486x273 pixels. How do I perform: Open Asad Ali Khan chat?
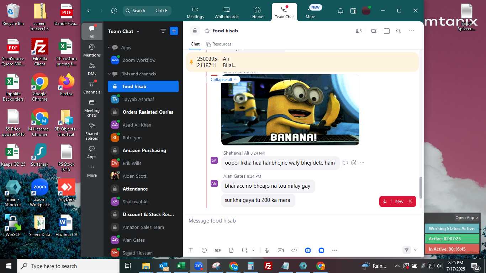143,125
